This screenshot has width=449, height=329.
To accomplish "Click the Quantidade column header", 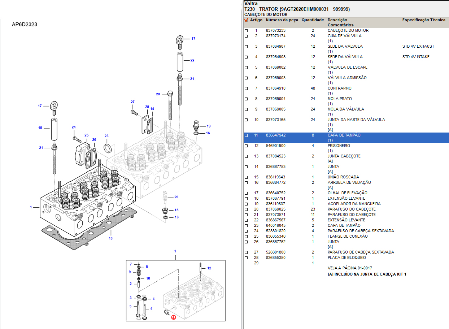I will click(313, 20).
